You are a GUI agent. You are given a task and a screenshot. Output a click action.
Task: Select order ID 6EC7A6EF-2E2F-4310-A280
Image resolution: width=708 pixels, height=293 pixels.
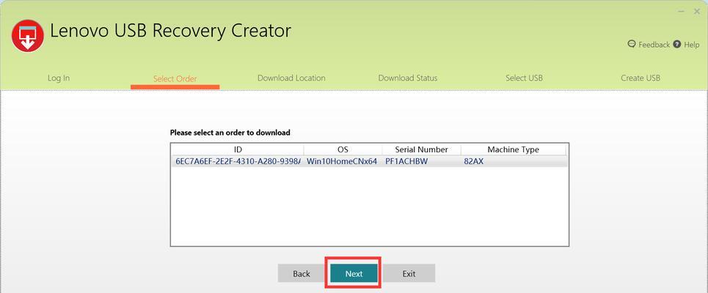click(x=238, y=161)
